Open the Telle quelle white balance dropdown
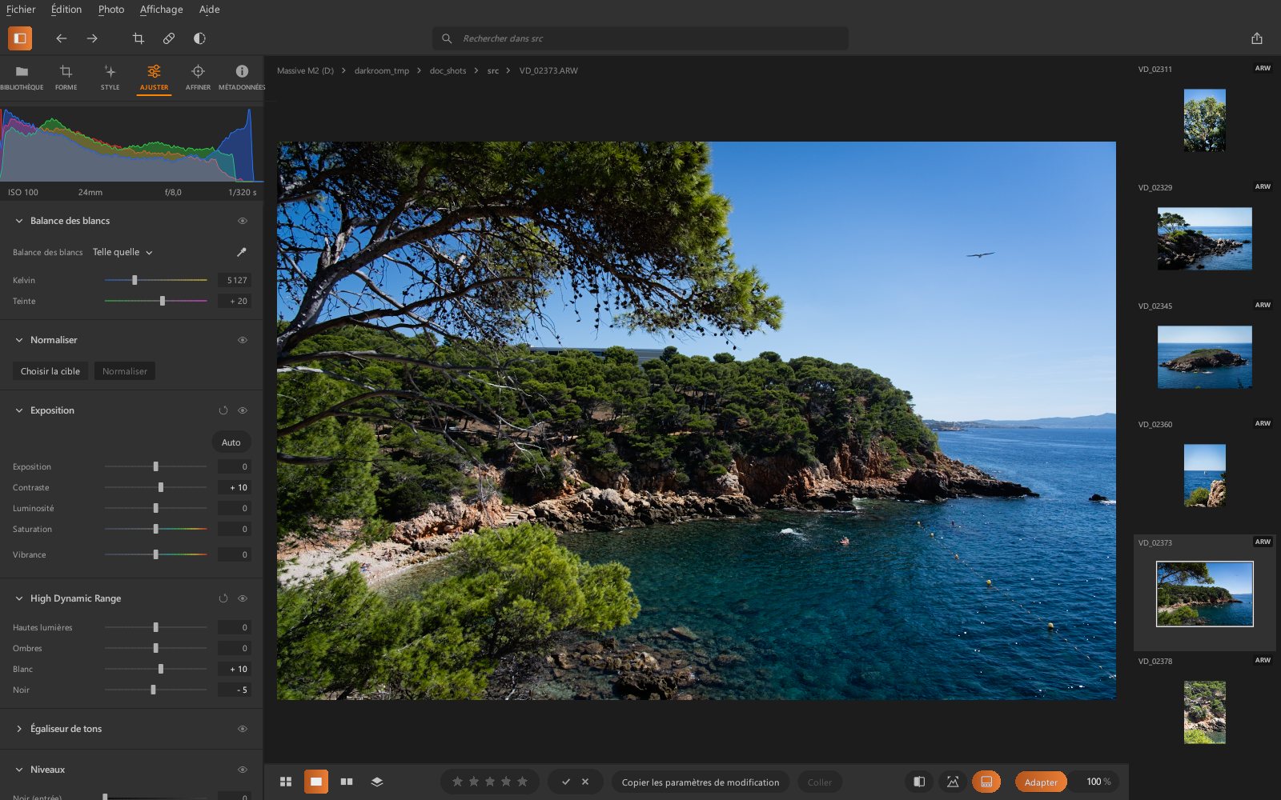The image size is (1281, 800). (122, 252)
